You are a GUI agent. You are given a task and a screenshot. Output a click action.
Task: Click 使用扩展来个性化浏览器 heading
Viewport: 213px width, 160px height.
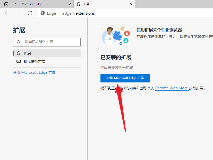point(159,30)
